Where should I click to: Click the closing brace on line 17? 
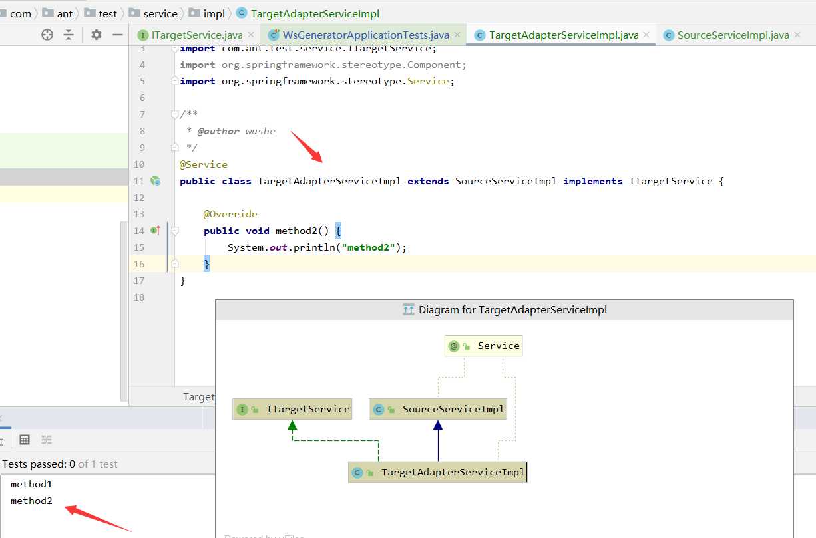tap(183, 281)
